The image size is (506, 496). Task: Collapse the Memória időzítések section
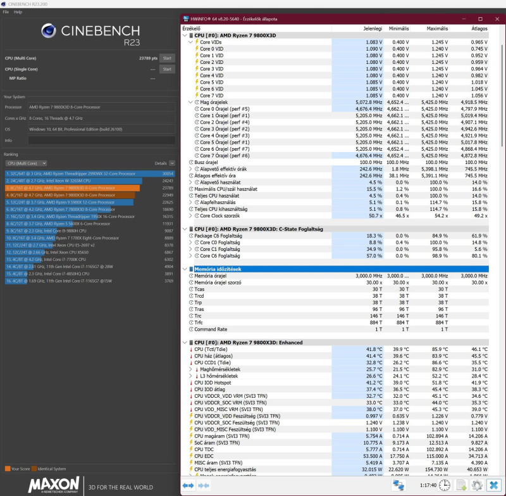point(185,269)
